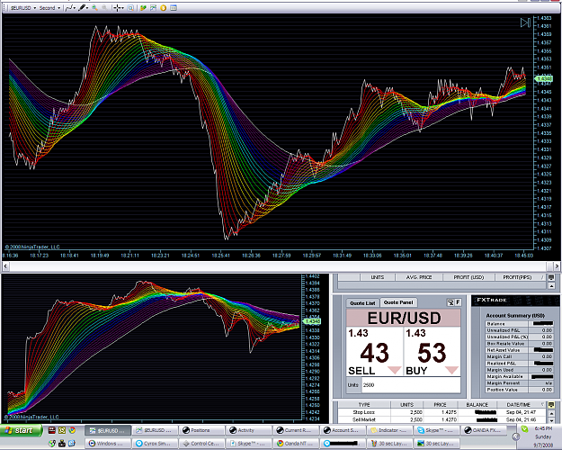Image resolution: width=562 pixels, height=450 pixels.
Task: Sort positions by PROFIT (USD) column
Action: click(x=468, y=277)
